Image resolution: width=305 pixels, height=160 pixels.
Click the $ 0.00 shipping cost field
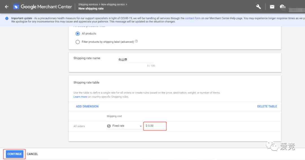click(x=155, y=126)
